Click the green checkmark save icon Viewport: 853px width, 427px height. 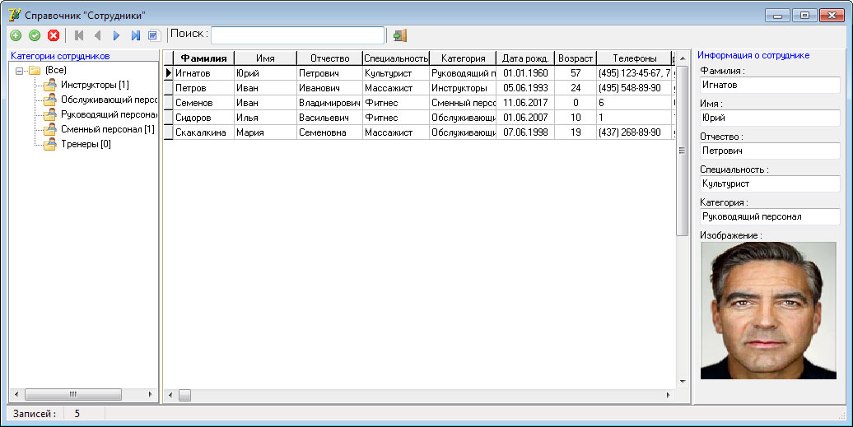point(35,35)
